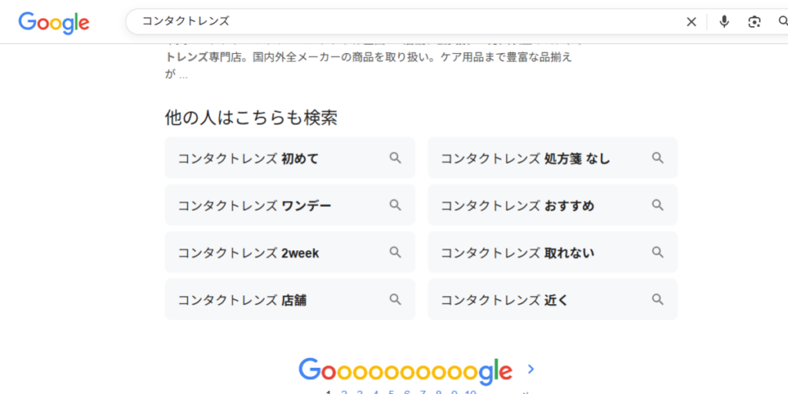Search for コンタクトレンズ ワンデー
The height and width of the screenshot is (394, 788).
[x=290, y=205]
